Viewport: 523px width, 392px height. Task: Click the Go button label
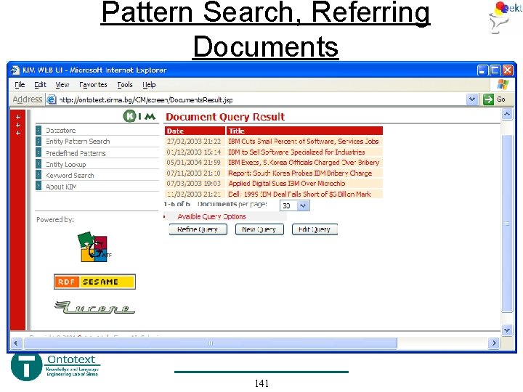click(501, 99)
